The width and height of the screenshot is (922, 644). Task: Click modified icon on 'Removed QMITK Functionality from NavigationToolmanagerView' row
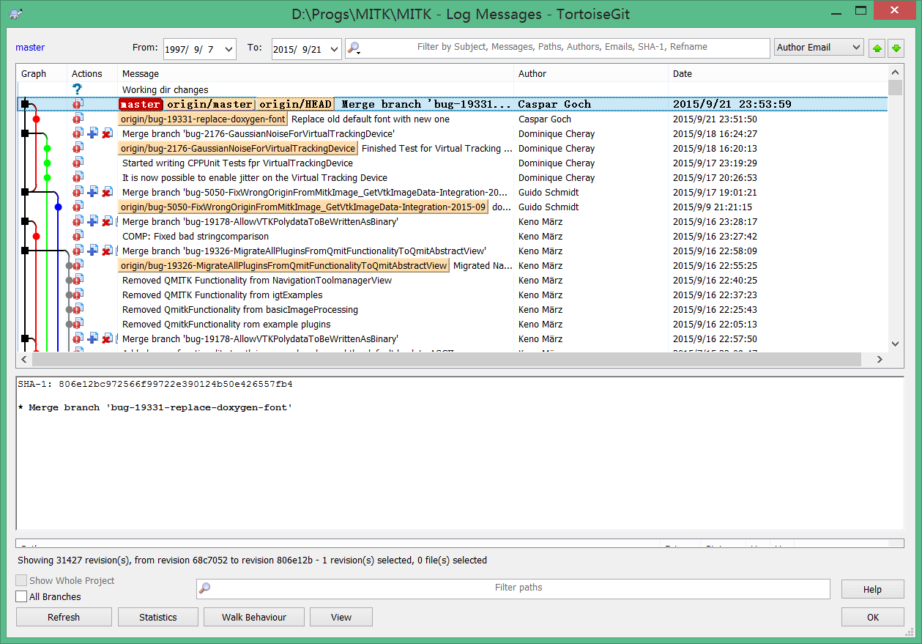(x=78, y=280)
